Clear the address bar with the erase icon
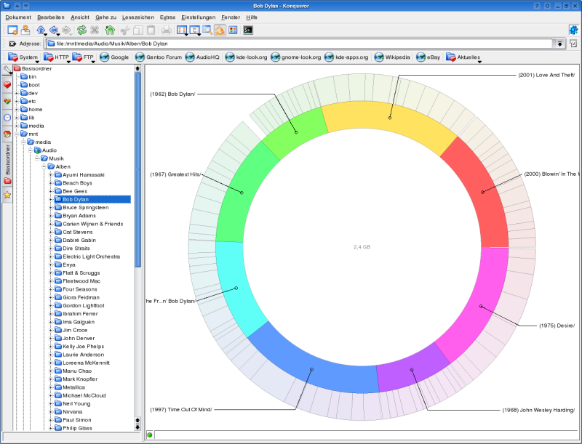 (12, 44)
